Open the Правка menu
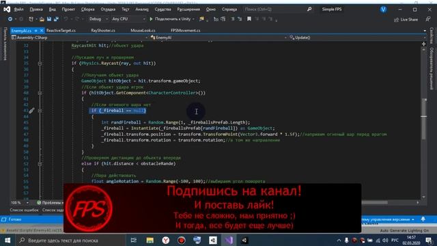 click(36, 9)
